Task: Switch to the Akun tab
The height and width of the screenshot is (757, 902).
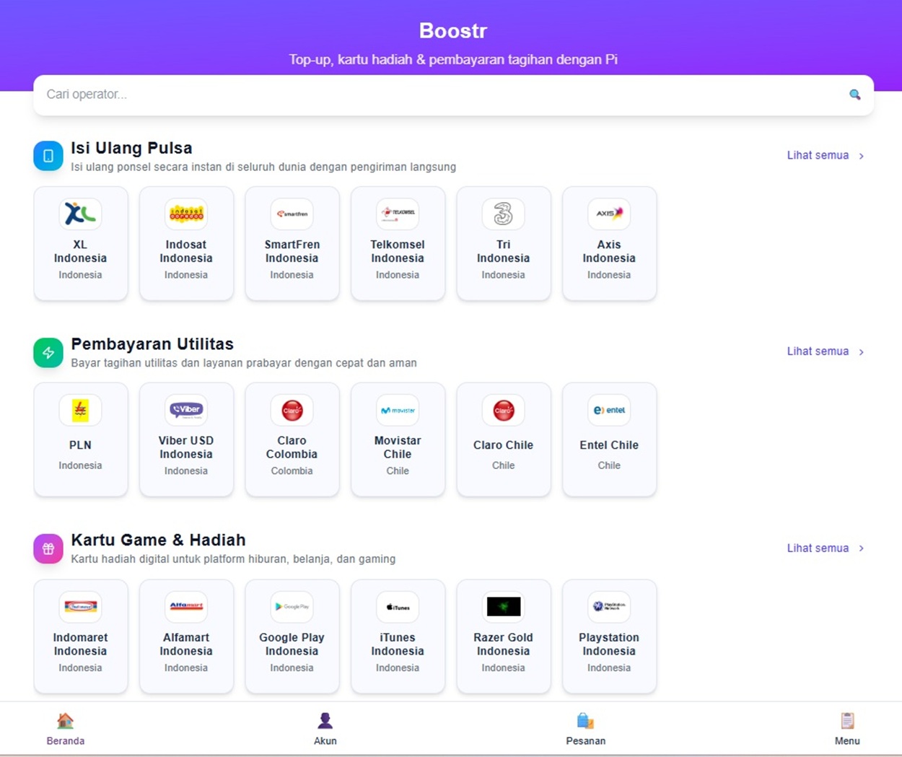Action: coord(325,727)
